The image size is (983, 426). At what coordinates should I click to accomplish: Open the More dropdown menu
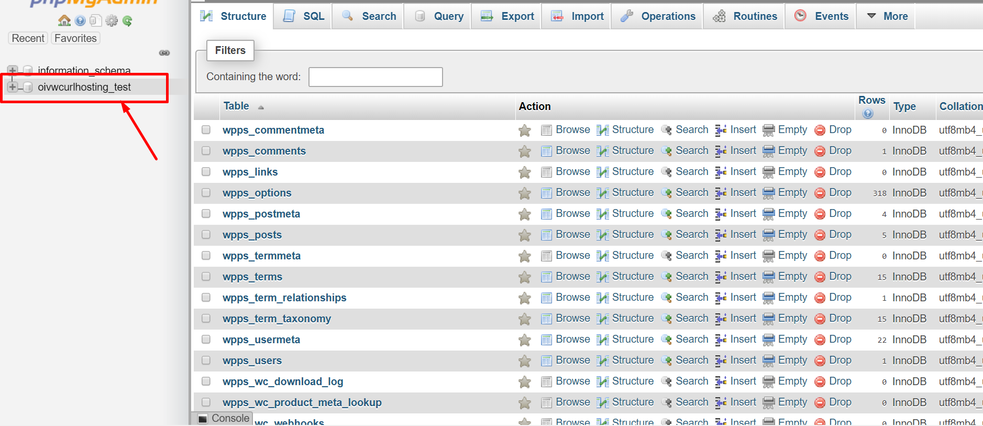coord(888,16)
